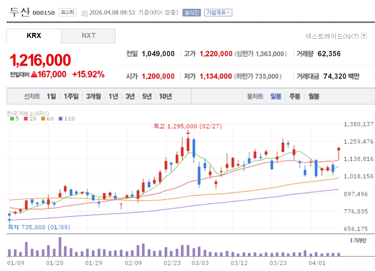375x271 pixels.
Task: Click the green 5-day moving average swatch
Action: pos(12,119)
